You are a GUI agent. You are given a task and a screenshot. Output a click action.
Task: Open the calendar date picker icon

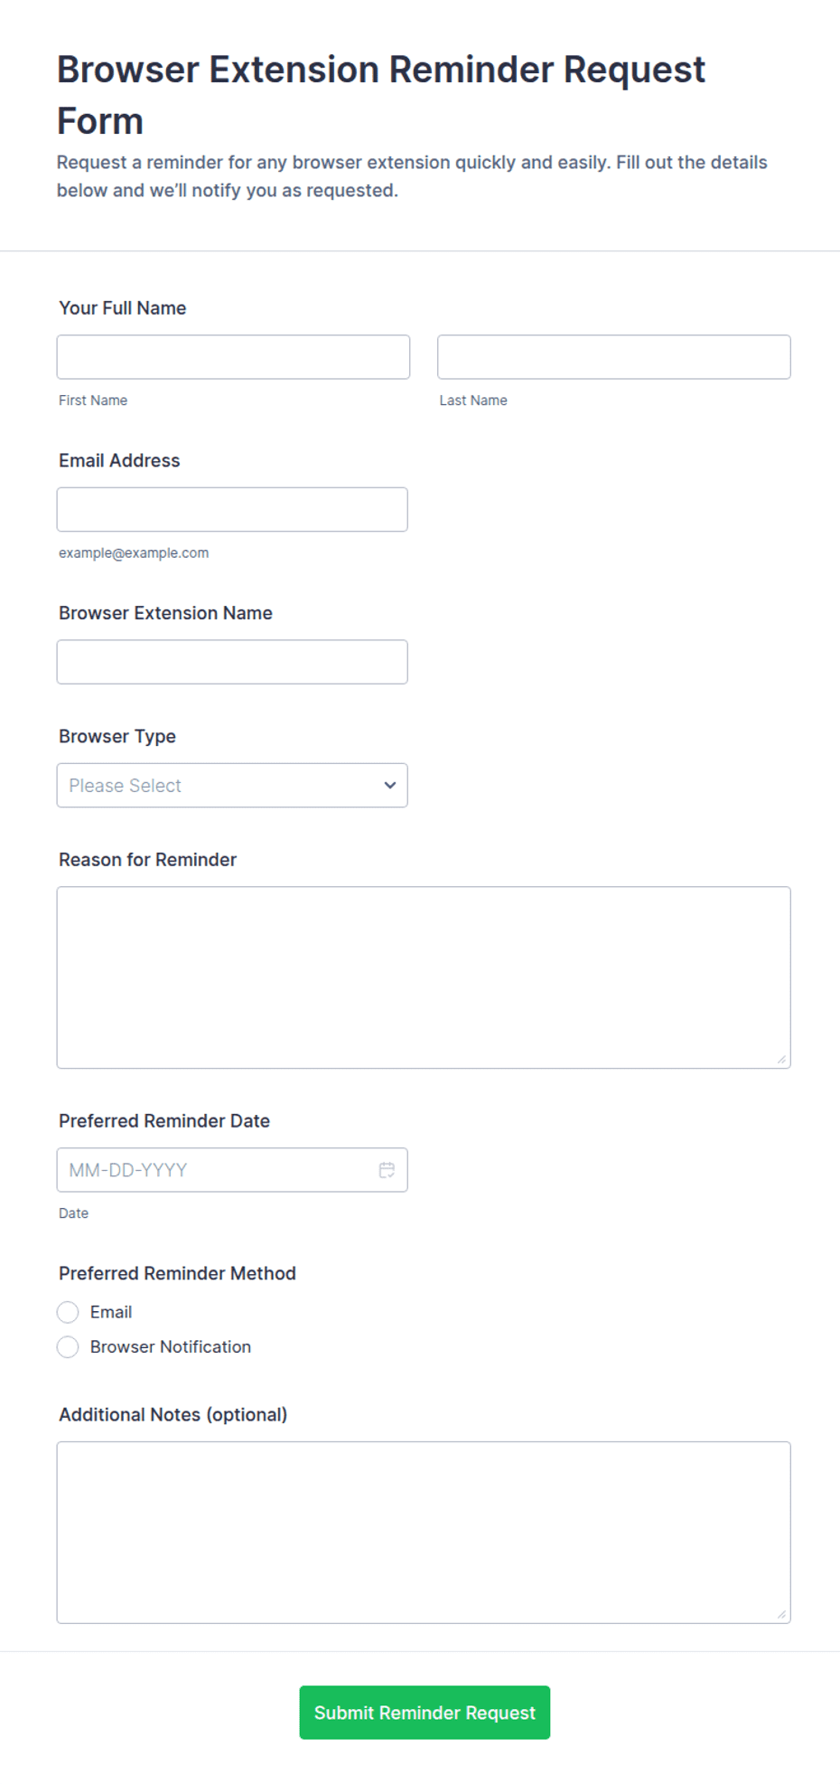click(x=387, y=1170)
